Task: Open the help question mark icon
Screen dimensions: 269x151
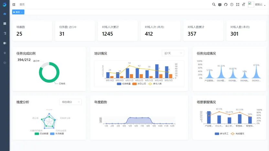Action: pos(232,5)
